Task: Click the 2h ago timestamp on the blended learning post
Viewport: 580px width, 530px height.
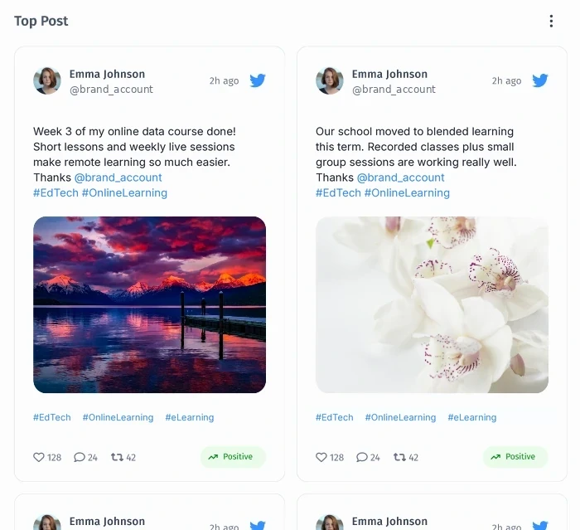Action: coord(507,80)
